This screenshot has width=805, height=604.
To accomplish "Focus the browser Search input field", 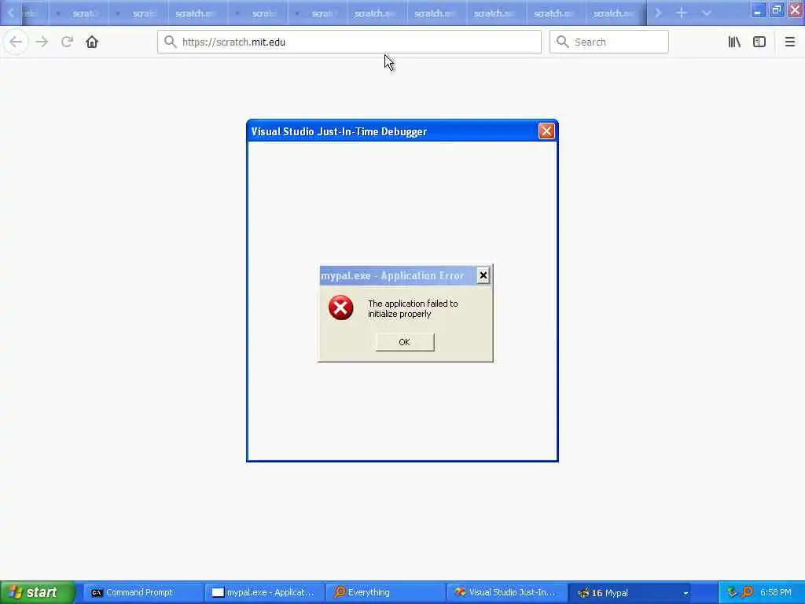I will click(x=609, y=42).
